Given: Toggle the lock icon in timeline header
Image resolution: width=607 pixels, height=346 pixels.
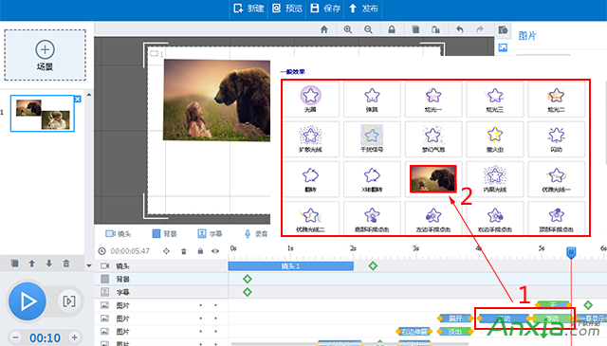Looking at the screenshot, I should [200, 251].
